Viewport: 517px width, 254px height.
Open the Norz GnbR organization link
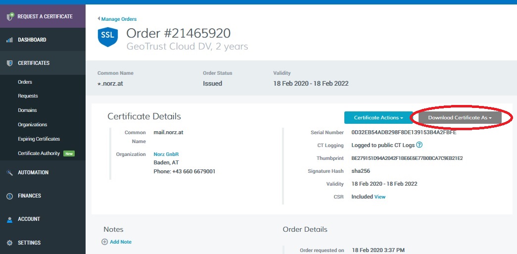(166, 154)
